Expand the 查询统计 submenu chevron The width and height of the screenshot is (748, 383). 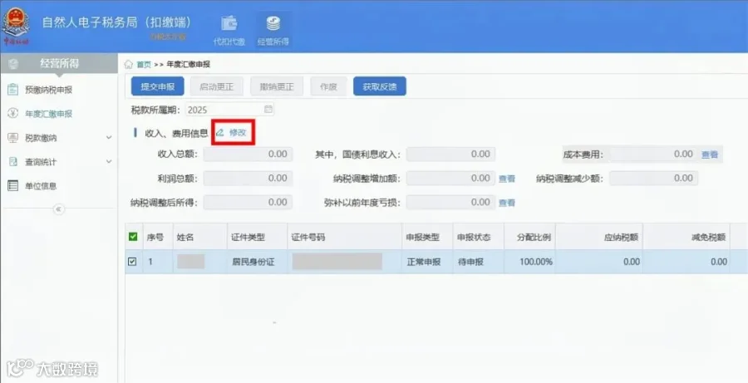tap(109, 162)
